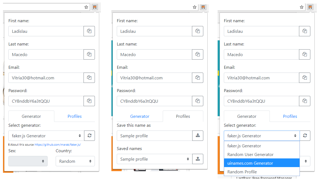Copy last name Macedo in left popup
The height and width of the screenshot is (179, 319).
[x=89, y=54]
